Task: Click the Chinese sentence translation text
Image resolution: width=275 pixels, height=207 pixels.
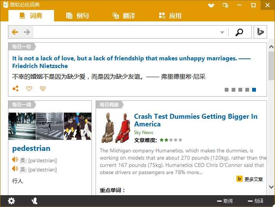Action: pos(109,77)
